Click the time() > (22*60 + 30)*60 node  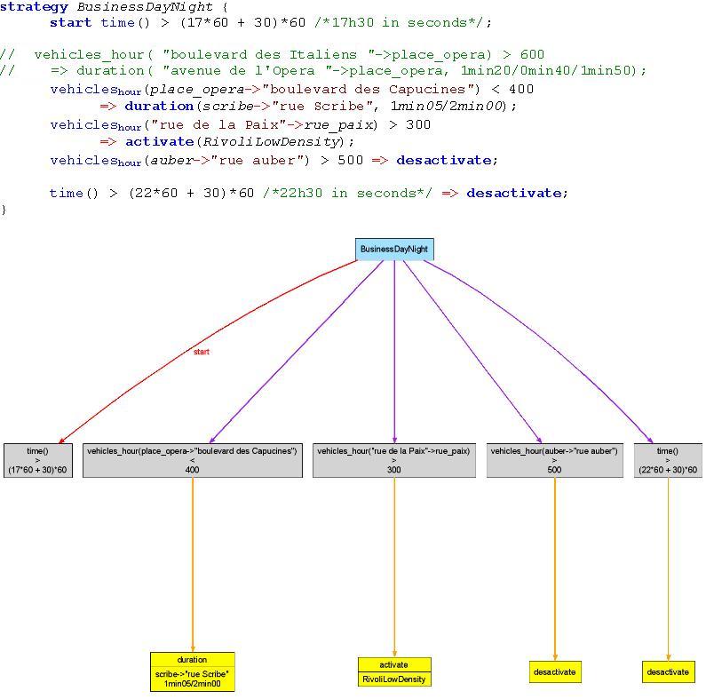point(668,460)
